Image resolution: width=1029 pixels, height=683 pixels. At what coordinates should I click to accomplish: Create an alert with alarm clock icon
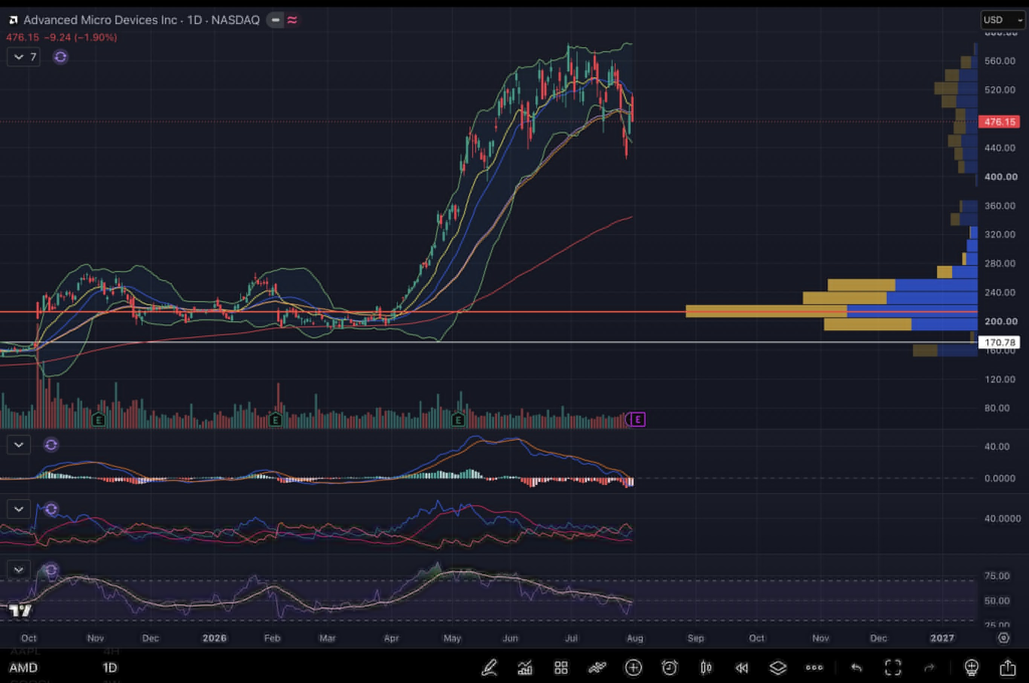[x=670, y=667]
